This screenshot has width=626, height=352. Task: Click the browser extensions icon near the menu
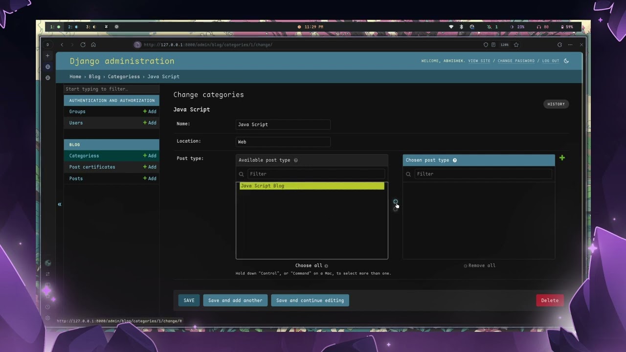[x=559, y=44]
